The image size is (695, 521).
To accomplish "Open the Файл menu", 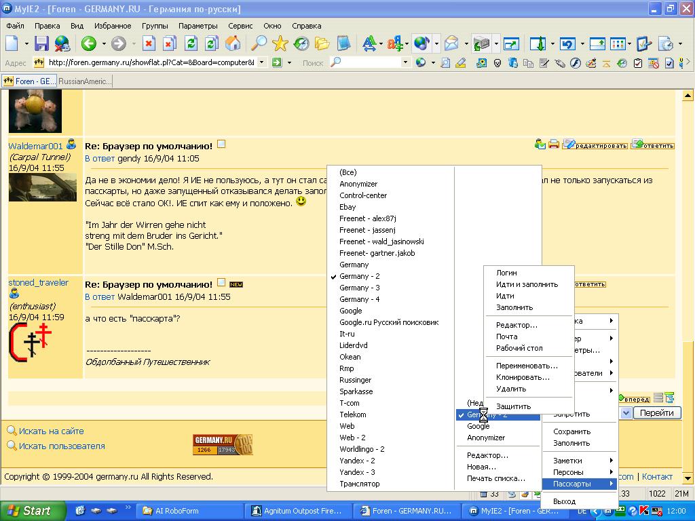I will point(15,26).
